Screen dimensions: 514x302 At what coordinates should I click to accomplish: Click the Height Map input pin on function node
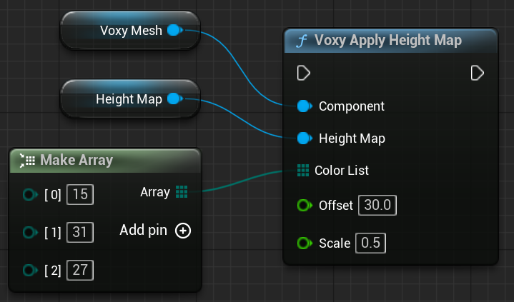[x=304, y=138]
